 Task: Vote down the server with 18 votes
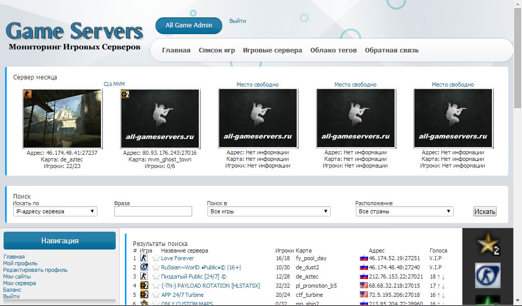(x=443, y=277)
